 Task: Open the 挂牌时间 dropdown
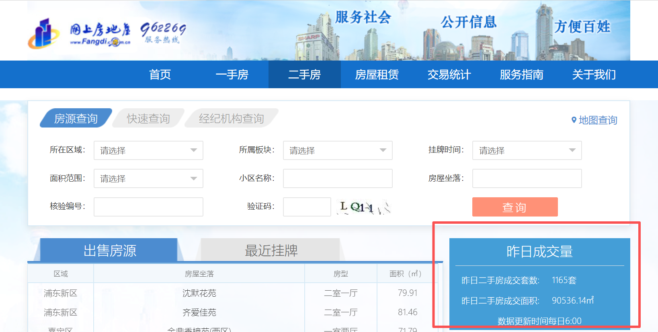(x=527, y=150)
